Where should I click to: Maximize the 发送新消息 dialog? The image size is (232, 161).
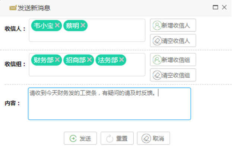(x=215, y=7)
